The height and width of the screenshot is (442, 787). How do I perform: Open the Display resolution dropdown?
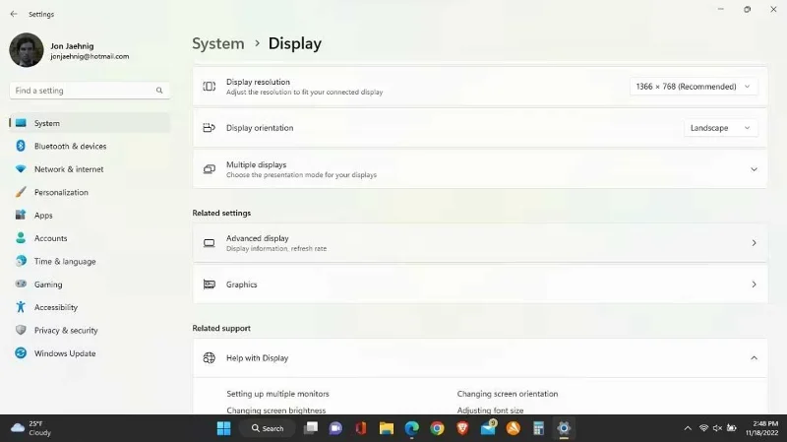[x=694, y=87]
